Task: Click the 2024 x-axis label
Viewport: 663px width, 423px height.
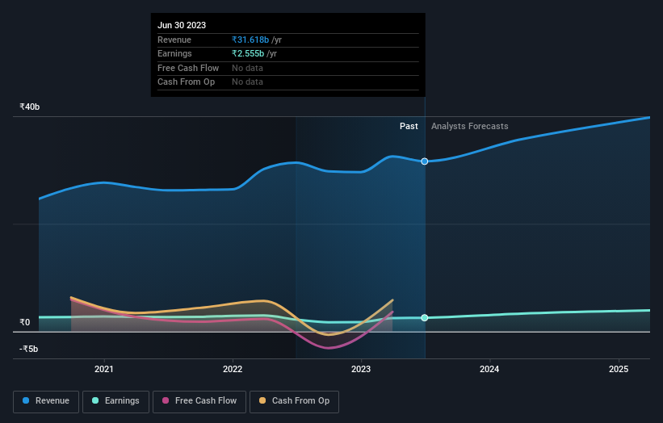Action: (x=489, y=369)
